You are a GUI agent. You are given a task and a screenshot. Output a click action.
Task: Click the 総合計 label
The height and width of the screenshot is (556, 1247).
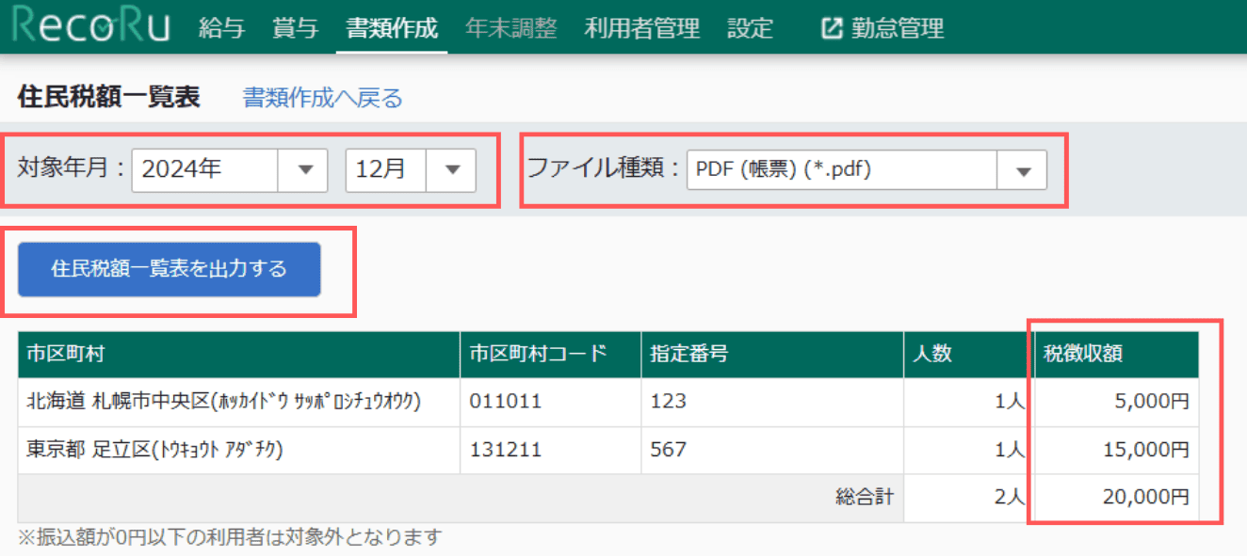point(864,498)
